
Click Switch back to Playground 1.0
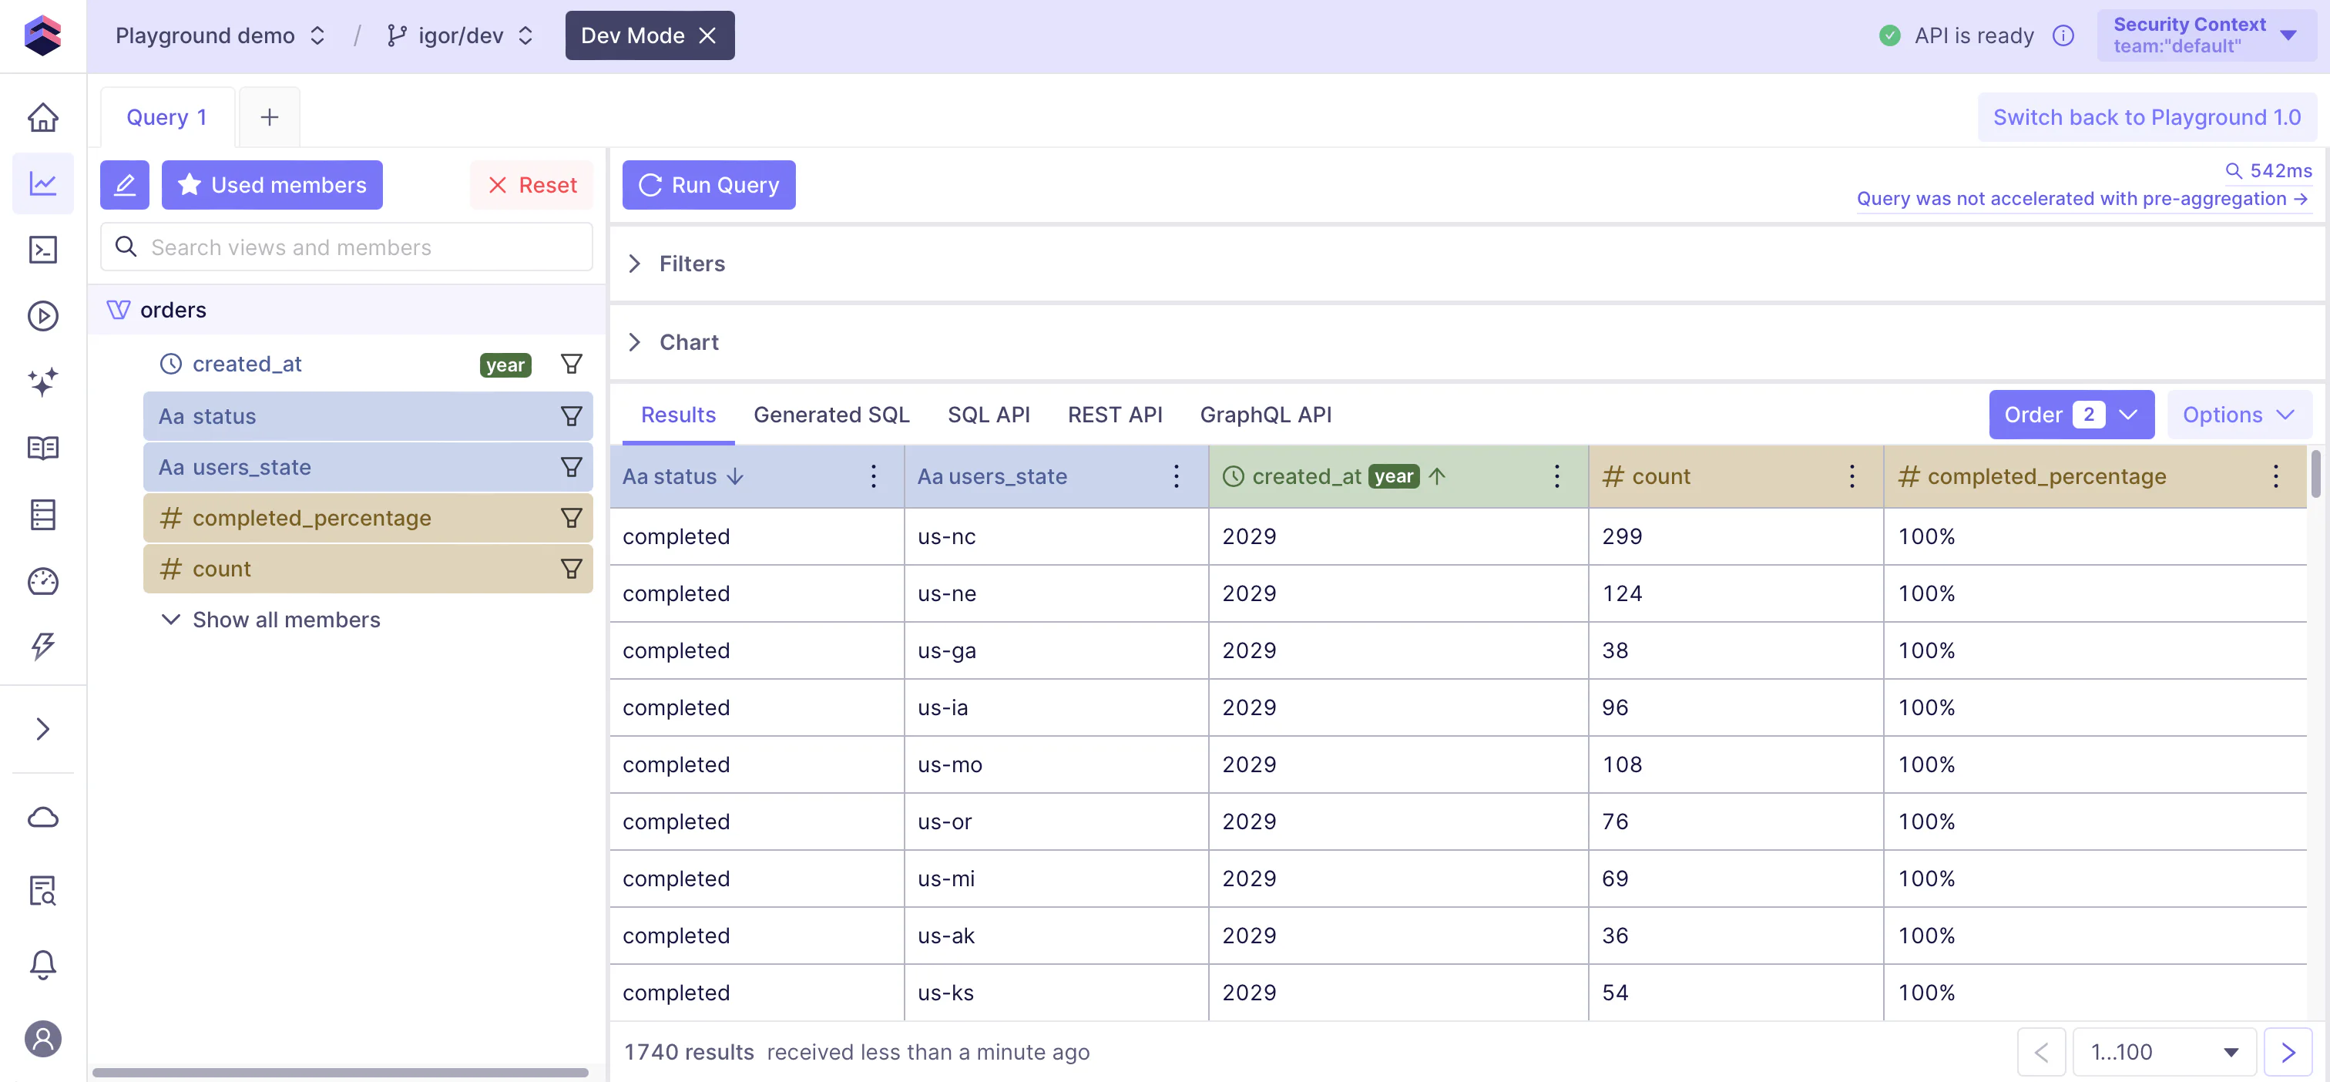(2146, 118)
